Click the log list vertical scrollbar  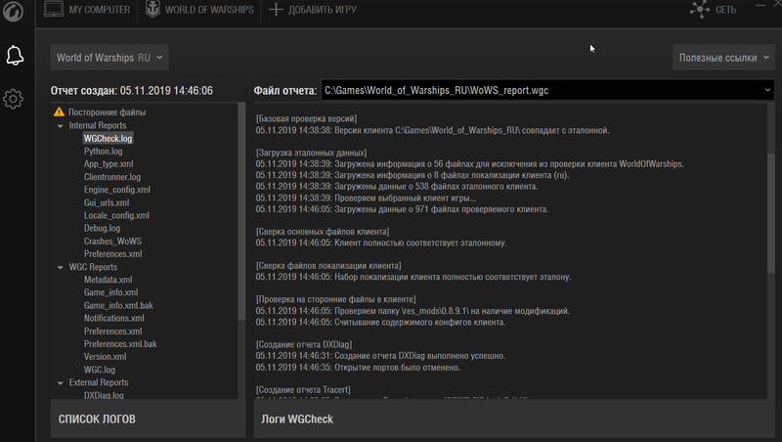coord(241,212)
